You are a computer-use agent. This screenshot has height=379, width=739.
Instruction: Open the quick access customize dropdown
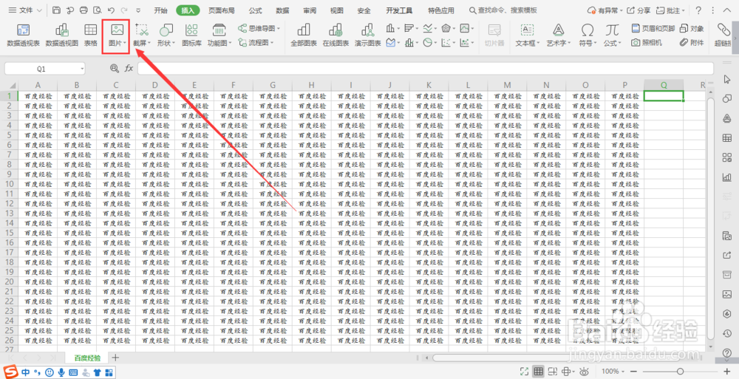point(138,10)
